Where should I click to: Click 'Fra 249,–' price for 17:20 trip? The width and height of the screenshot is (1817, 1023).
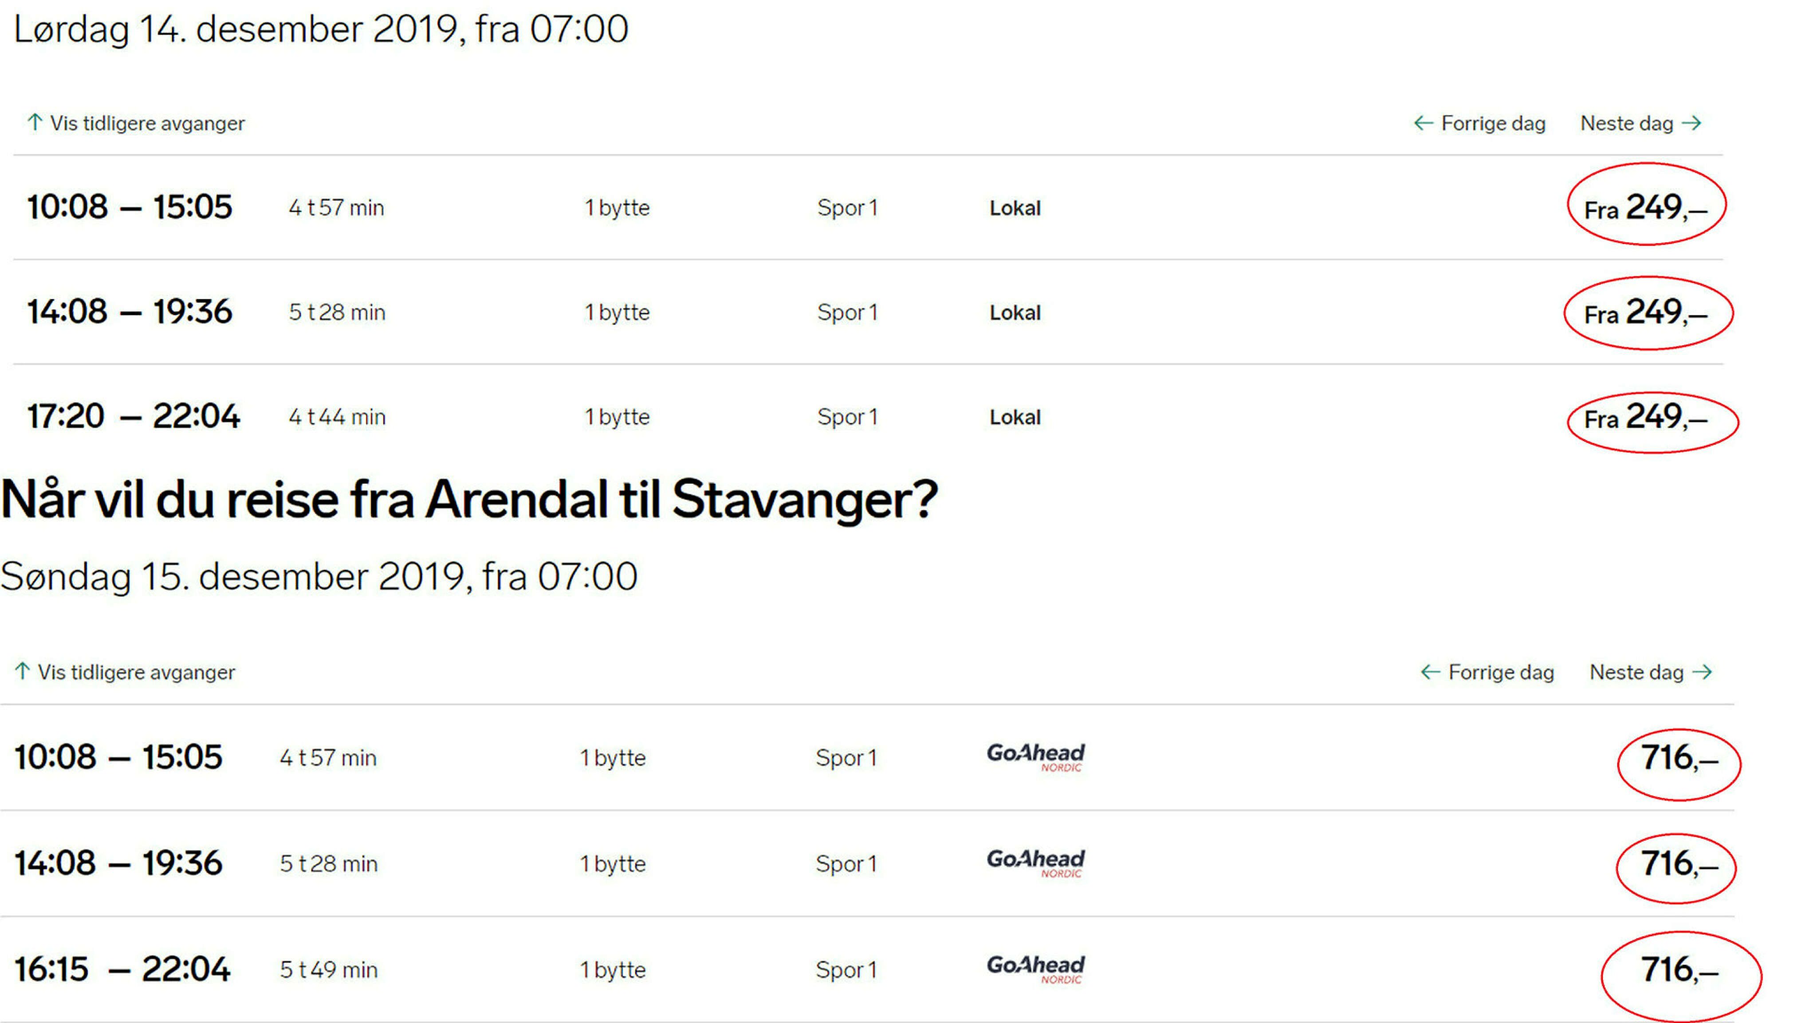[1645, 417]
